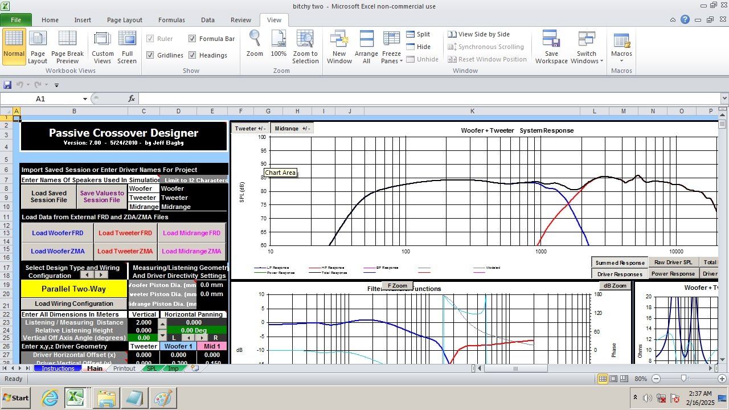Click zoom out minus on status bar

click(656, 379)
